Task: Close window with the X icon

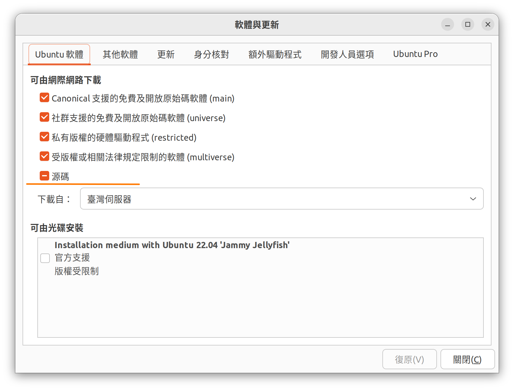Action: [488, 25]
